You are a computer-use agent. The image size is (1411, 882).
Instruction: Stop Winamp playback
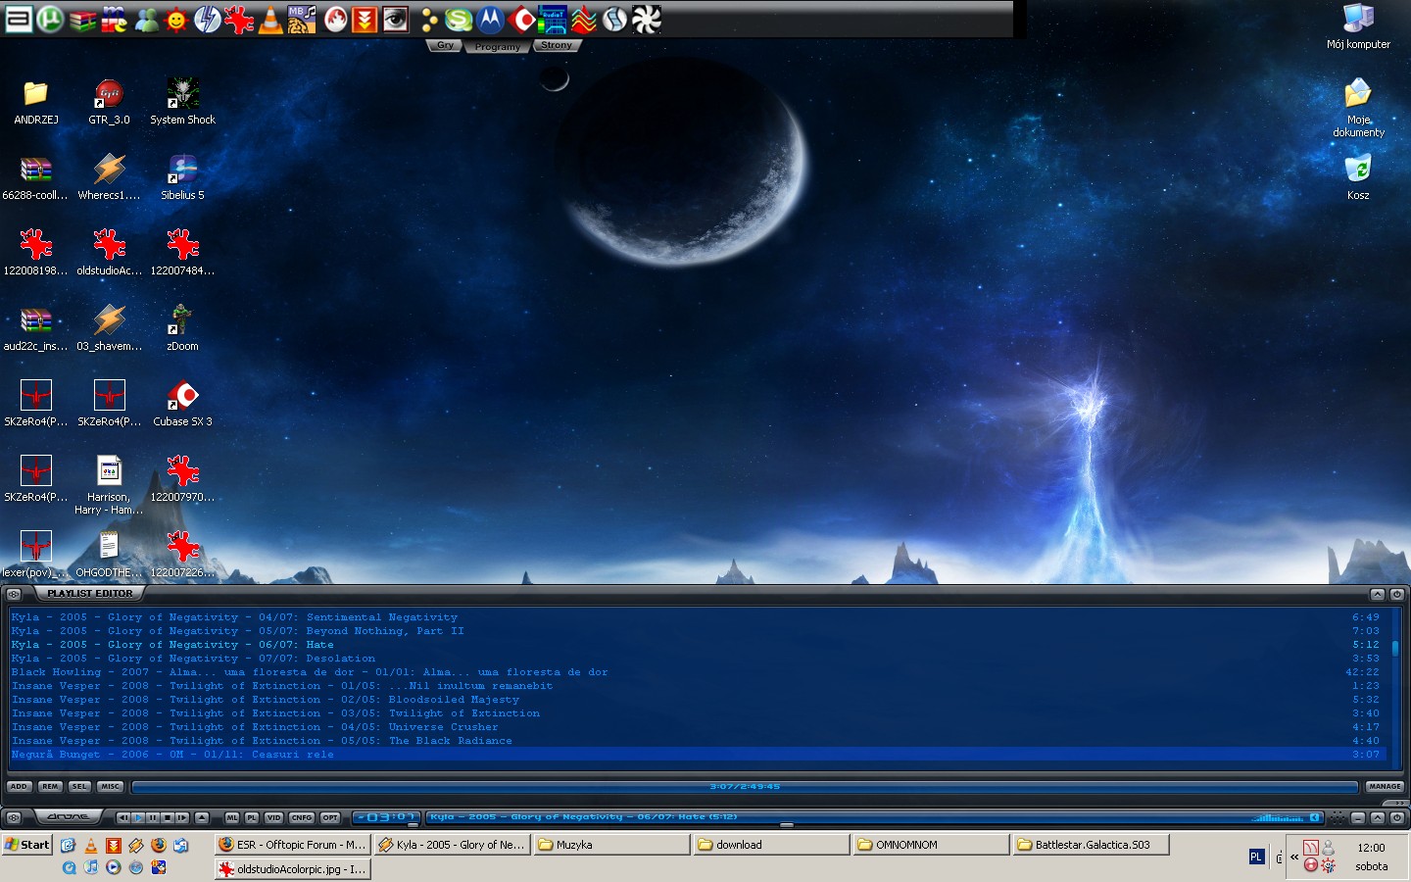pos(168,817)
